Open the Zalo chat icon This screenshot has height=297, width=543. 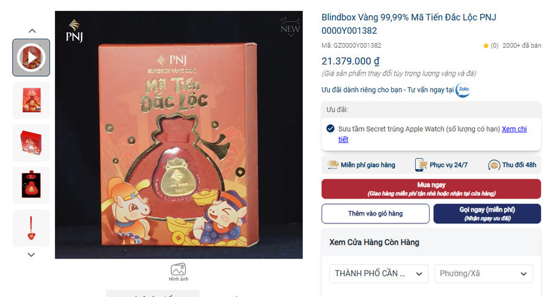pyautogui.click(x=463, y=90)
